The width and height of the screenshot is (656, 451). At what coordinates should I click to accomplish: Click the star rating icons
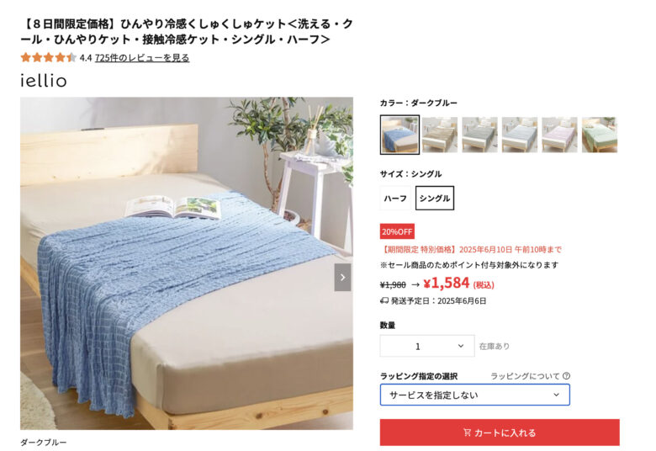(49, 57)
